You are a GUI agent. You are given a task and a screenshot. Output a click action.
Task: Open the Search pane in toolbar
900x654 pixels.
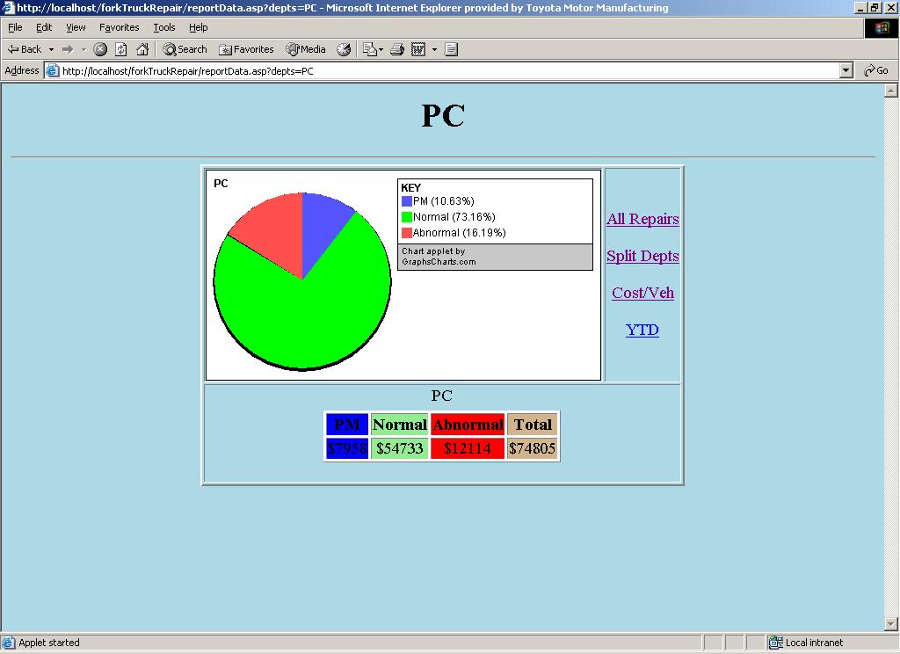(185, 49)
